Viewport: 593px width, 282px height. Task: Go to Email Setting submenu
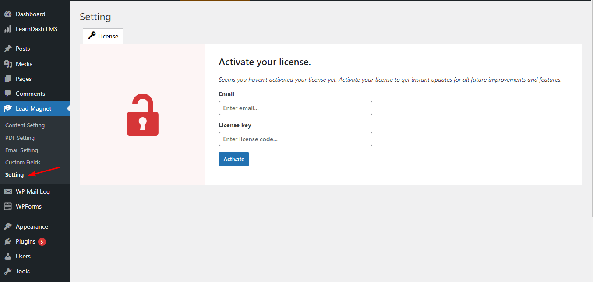(x=21, y=150)
